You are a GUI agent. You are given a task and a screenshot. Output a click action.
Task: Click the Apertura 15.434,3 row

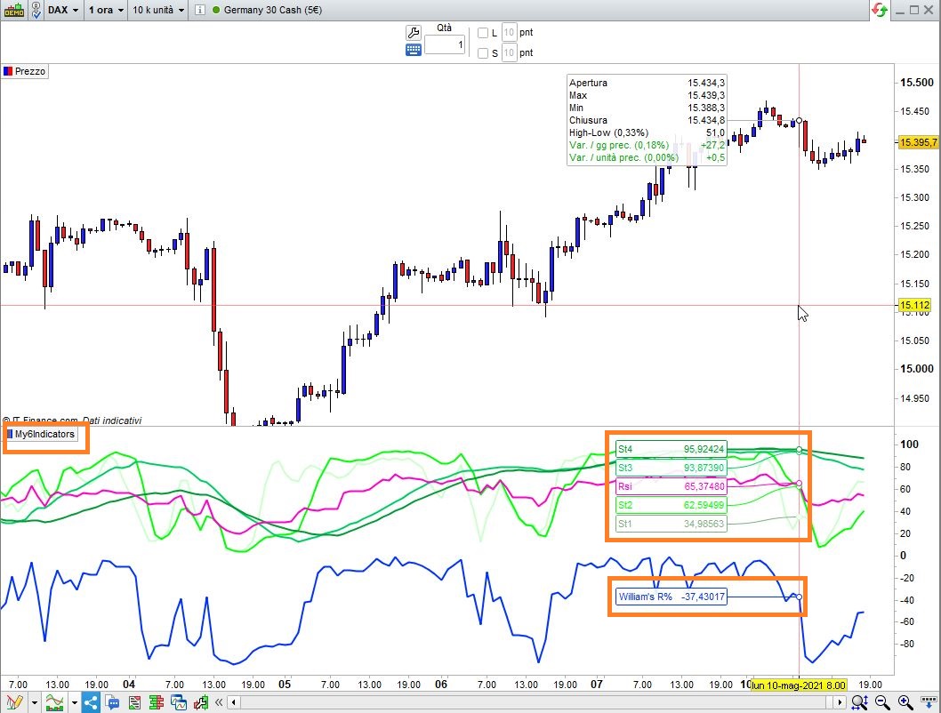(647, 83)
